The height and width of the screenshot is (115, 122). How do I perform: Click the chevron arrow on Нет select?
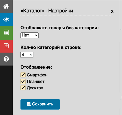[36, 35]
